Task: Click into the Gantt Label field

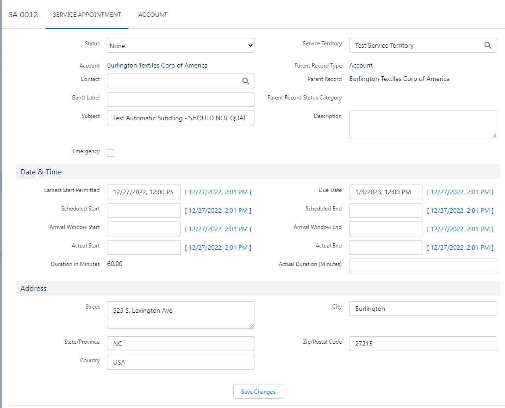Action: pyautogui.click(x=181, y=99)
